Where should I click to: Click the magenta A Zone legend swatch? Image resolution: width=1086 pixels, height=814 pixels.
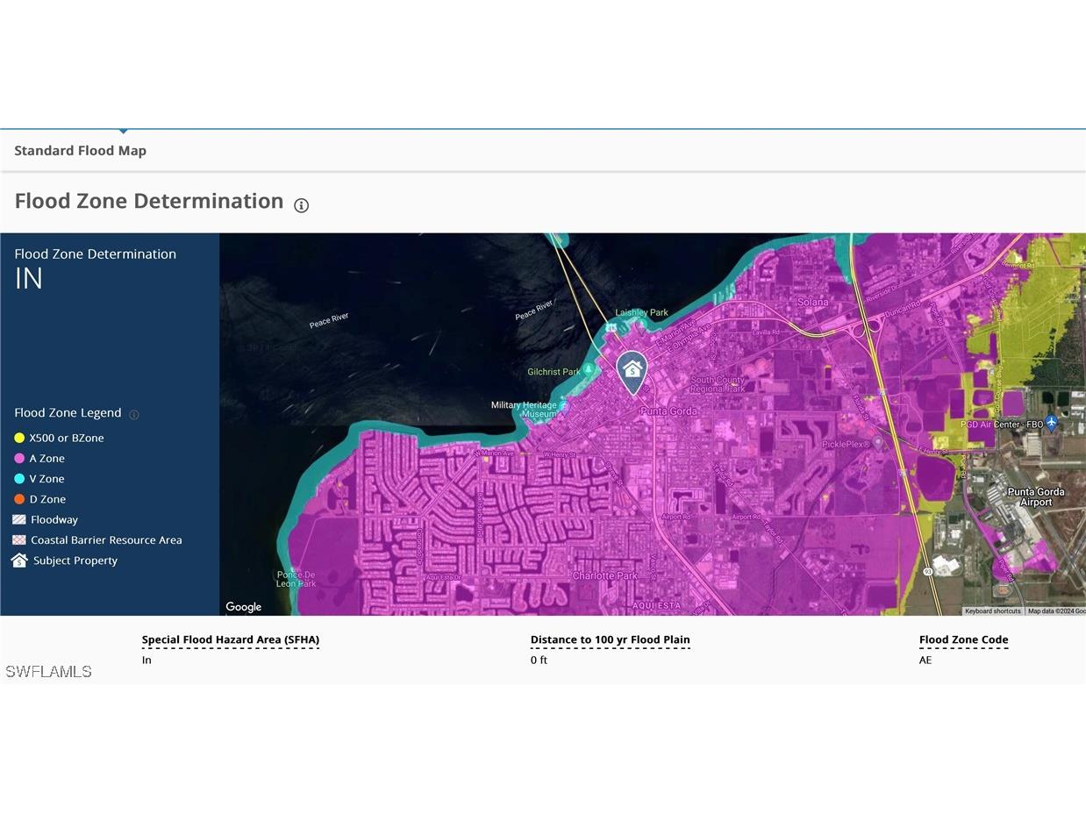[19, 459]
